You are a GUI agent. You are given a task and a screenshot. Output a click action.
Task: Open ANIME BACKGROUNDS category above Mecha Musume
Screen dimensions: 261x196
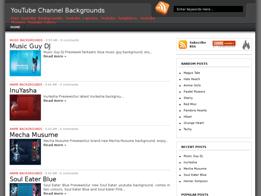pos(26,129)
